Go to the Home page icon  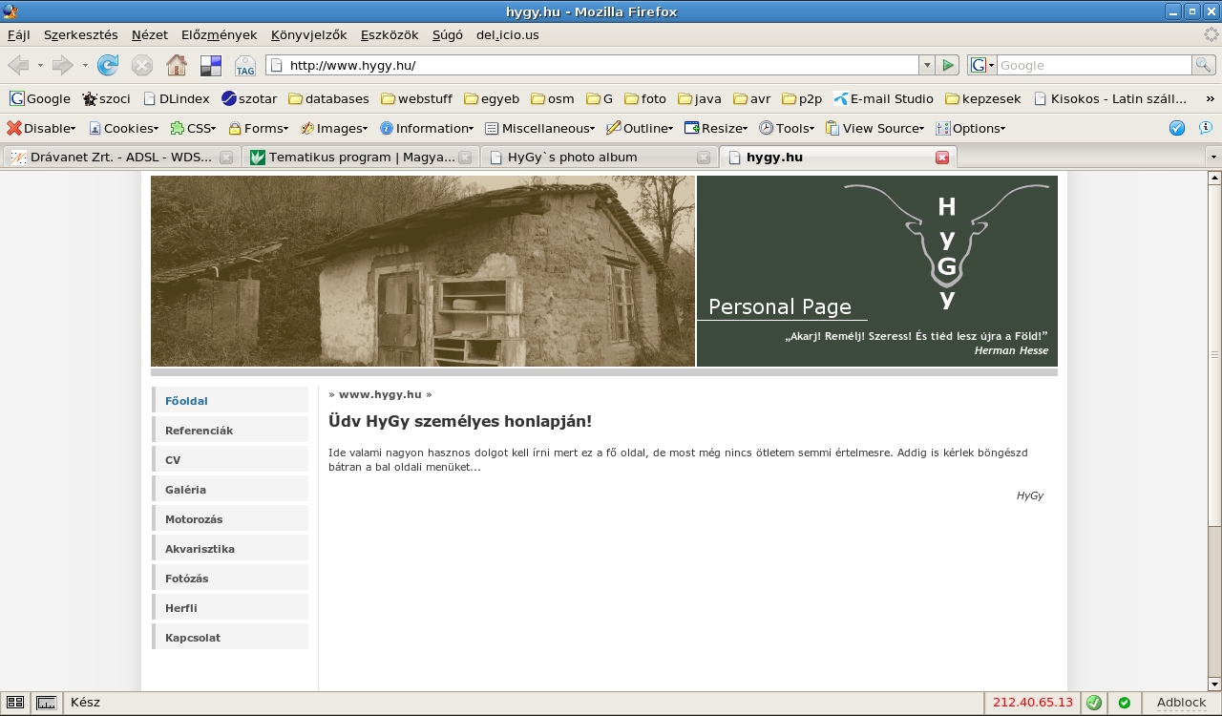click(177, 65)
